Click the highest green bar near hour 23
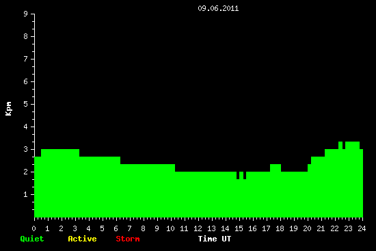This screenshot has width=376, height=251. 352,146
